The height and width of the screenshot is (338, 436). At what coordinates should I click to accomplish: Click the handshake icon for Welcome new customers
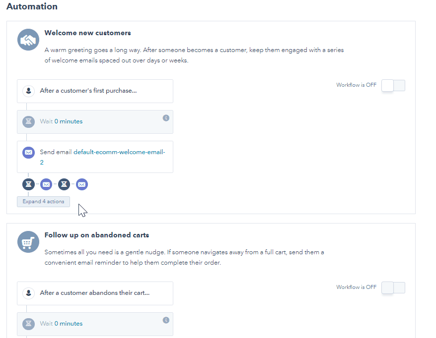pyautogui.click(x=28, y=39)
